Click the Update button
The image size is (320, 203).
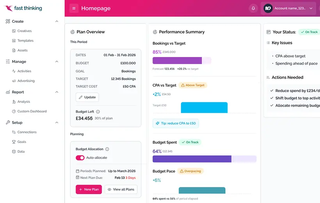[87, 97]
